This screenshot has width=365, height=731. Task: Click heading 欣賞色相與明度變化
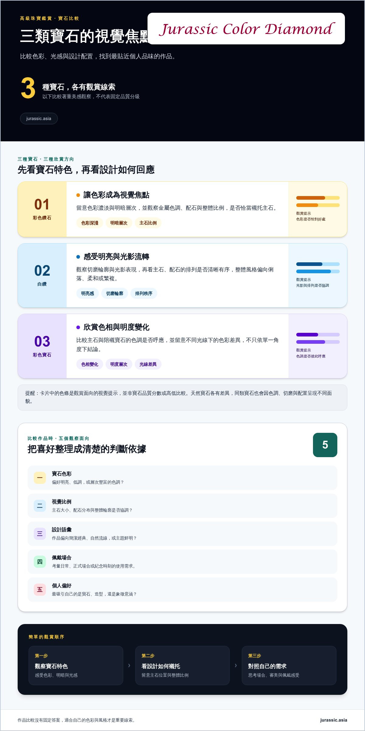[116, 327]
